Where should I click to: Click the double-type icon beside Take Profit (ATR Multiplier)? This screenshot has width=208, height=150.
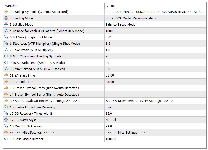point(6,50)
